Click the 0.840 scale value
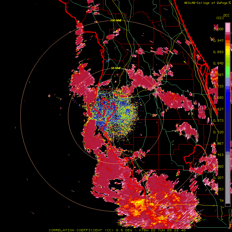 (218, 63)
